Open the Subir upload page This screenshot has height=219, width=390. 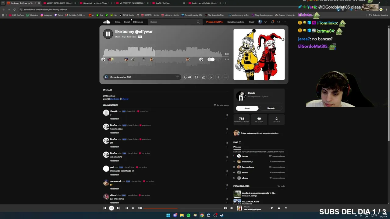252,22
